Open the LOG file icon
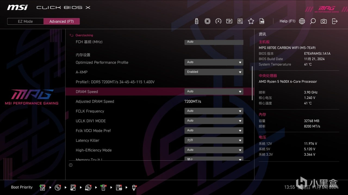The height and width of the screenshot is (195, 348). pyautogui.click(x=262, y=21)
